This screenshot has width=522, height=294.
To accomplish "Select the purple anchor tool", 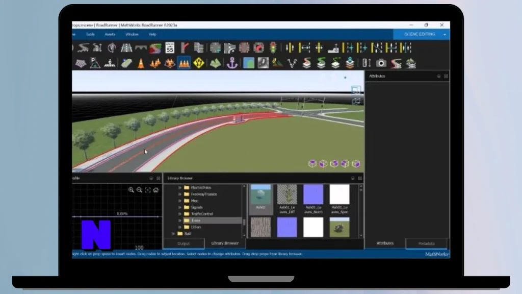I will 232,63.
